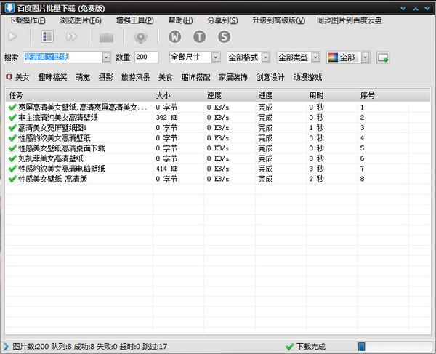This screenshot has height=354, width=436.
Task: Expand the search keyword dropdown arrow
Action: 106,57
